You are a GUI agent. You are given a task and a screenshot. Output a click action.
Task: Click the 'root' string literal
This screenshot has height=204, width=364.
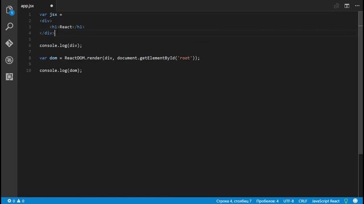(185, 58)
